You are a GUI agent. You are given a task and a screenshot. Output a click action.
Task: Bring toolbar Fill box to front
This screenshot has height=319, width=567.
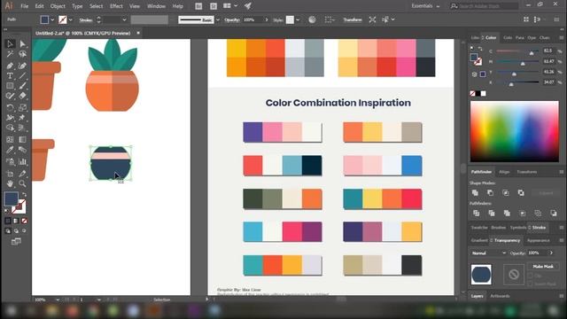(12, 198)
